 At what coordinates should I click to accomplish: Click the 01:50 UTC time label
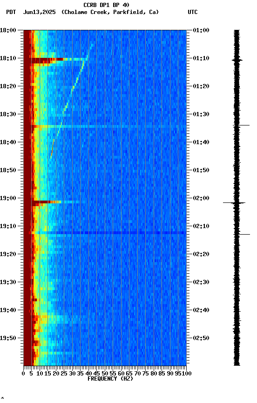click(x=201, y=170)
